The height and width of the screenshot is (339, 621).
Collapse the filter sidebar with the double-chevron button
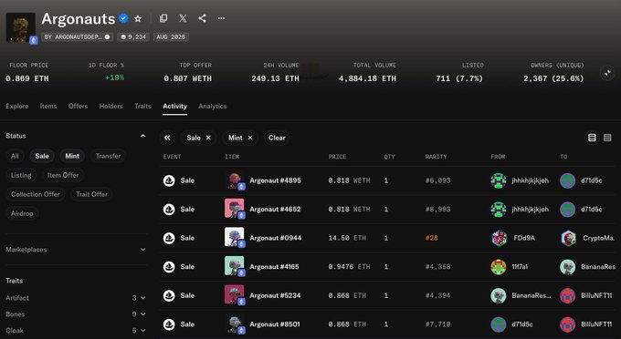(167, 138)
